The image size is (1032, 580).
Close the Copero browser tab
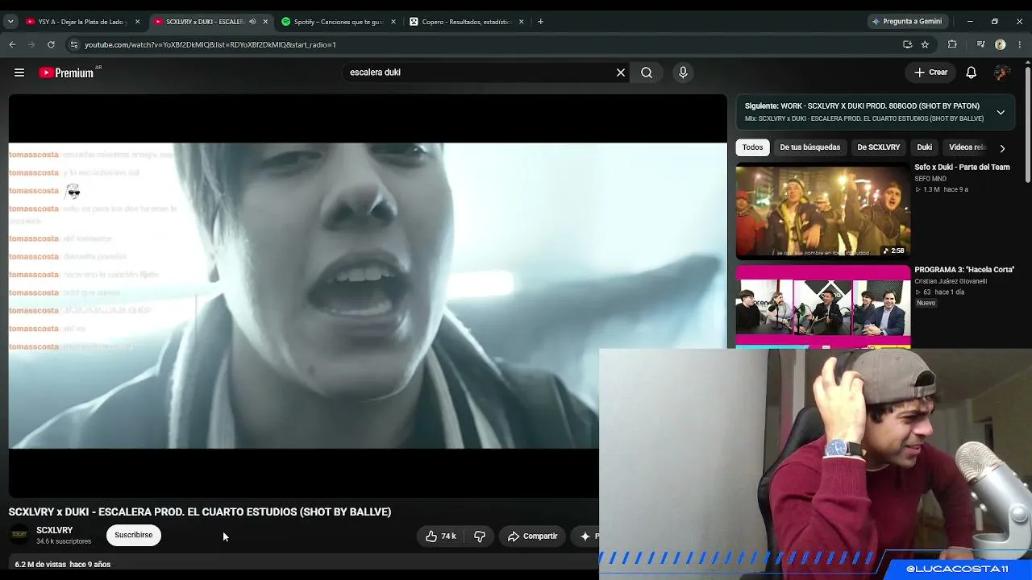coord(522,22)
